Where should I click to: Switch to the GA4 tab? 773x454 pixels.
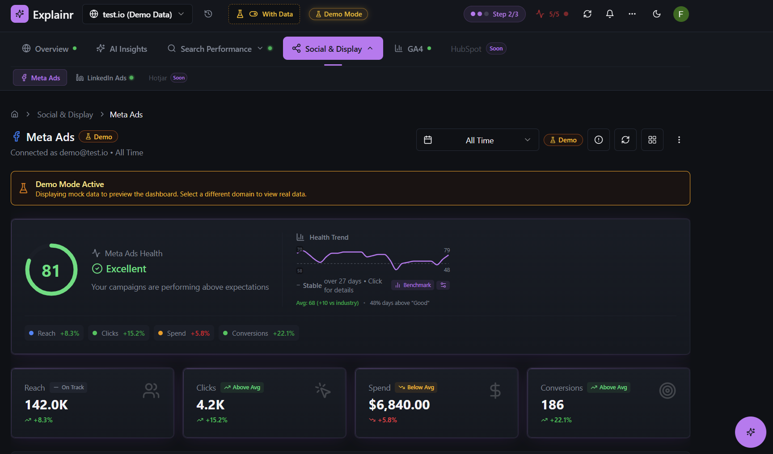[x=413, y=49]
